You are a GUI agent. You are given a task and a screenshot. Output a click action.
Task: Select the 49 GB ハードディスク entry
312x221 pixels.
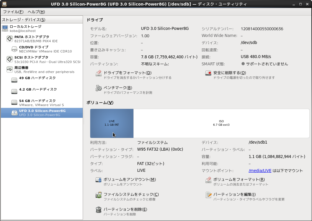(37, 78)
